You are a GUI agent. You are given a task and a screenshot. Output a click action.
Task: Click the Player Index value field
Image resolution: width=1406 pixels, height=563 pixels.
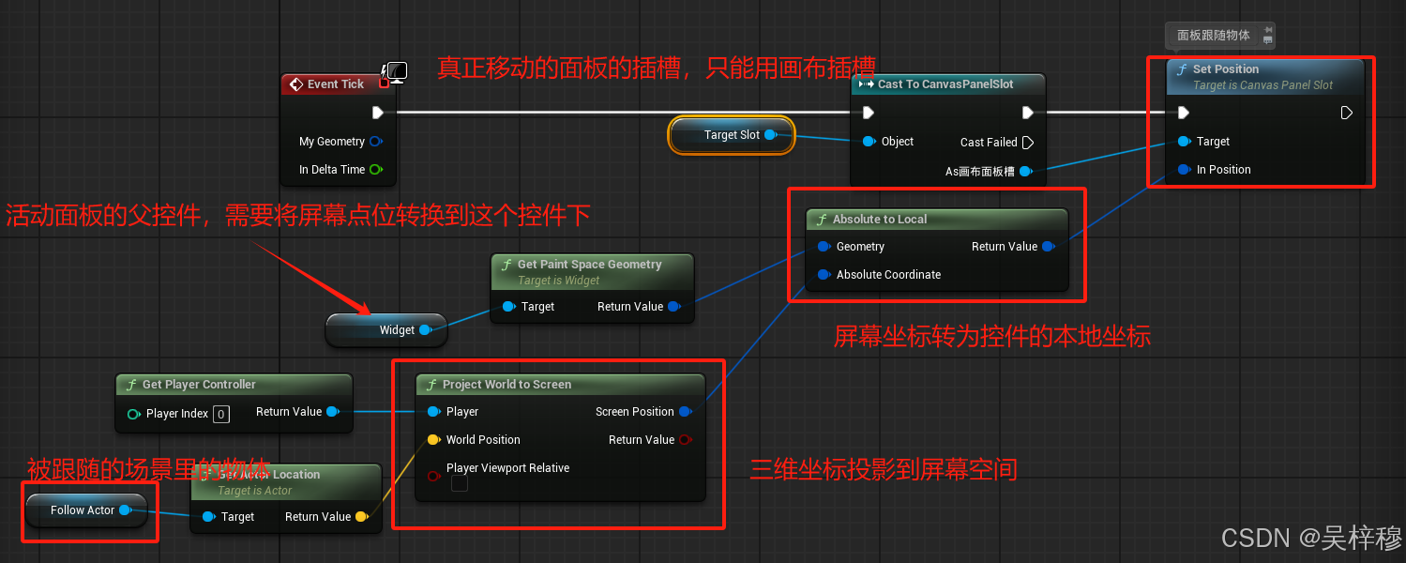(x=221, y=414)
